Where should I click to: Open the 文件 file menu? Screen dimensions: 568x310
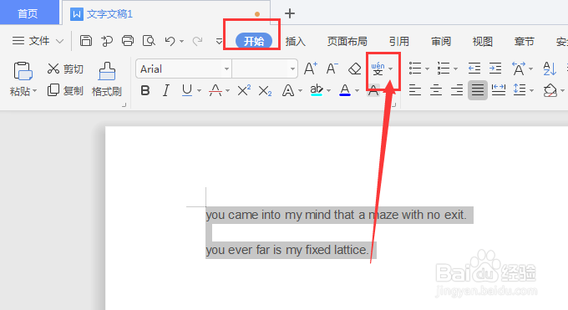click(x=38, y=41)
